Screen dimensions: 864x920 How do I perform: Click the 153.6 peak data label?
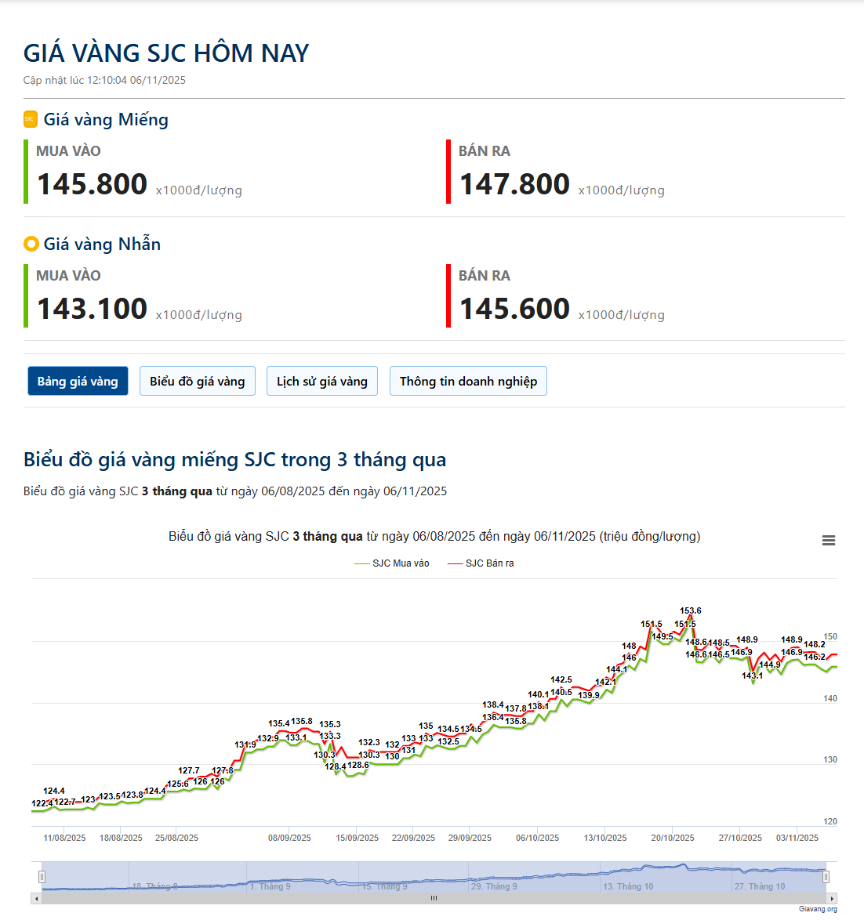[x=691, y=610]
